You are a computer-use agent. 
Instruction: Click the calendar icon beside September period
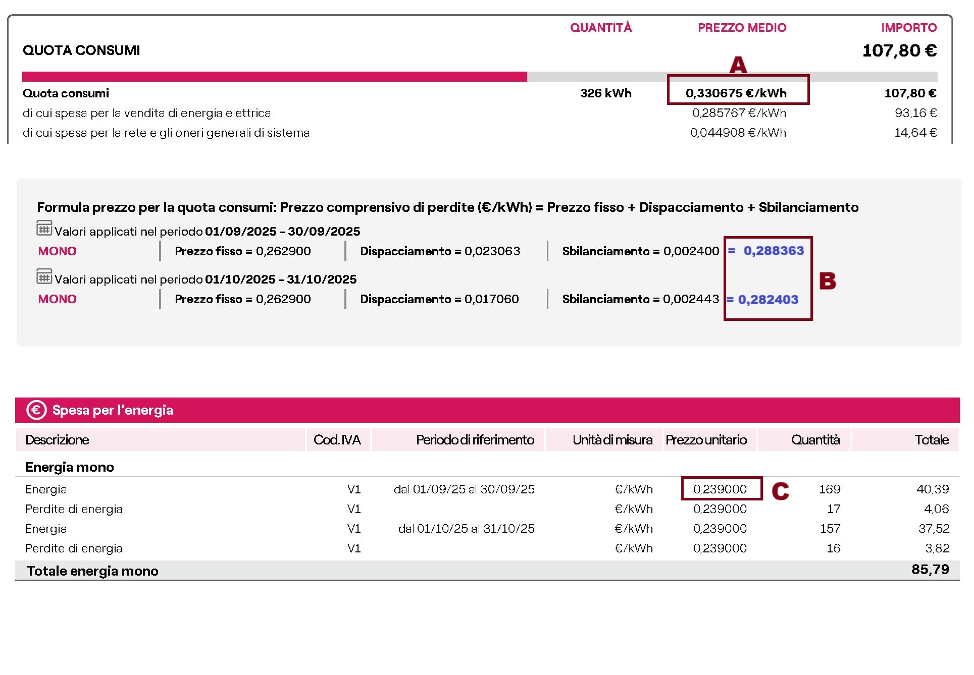click(44, 229)
